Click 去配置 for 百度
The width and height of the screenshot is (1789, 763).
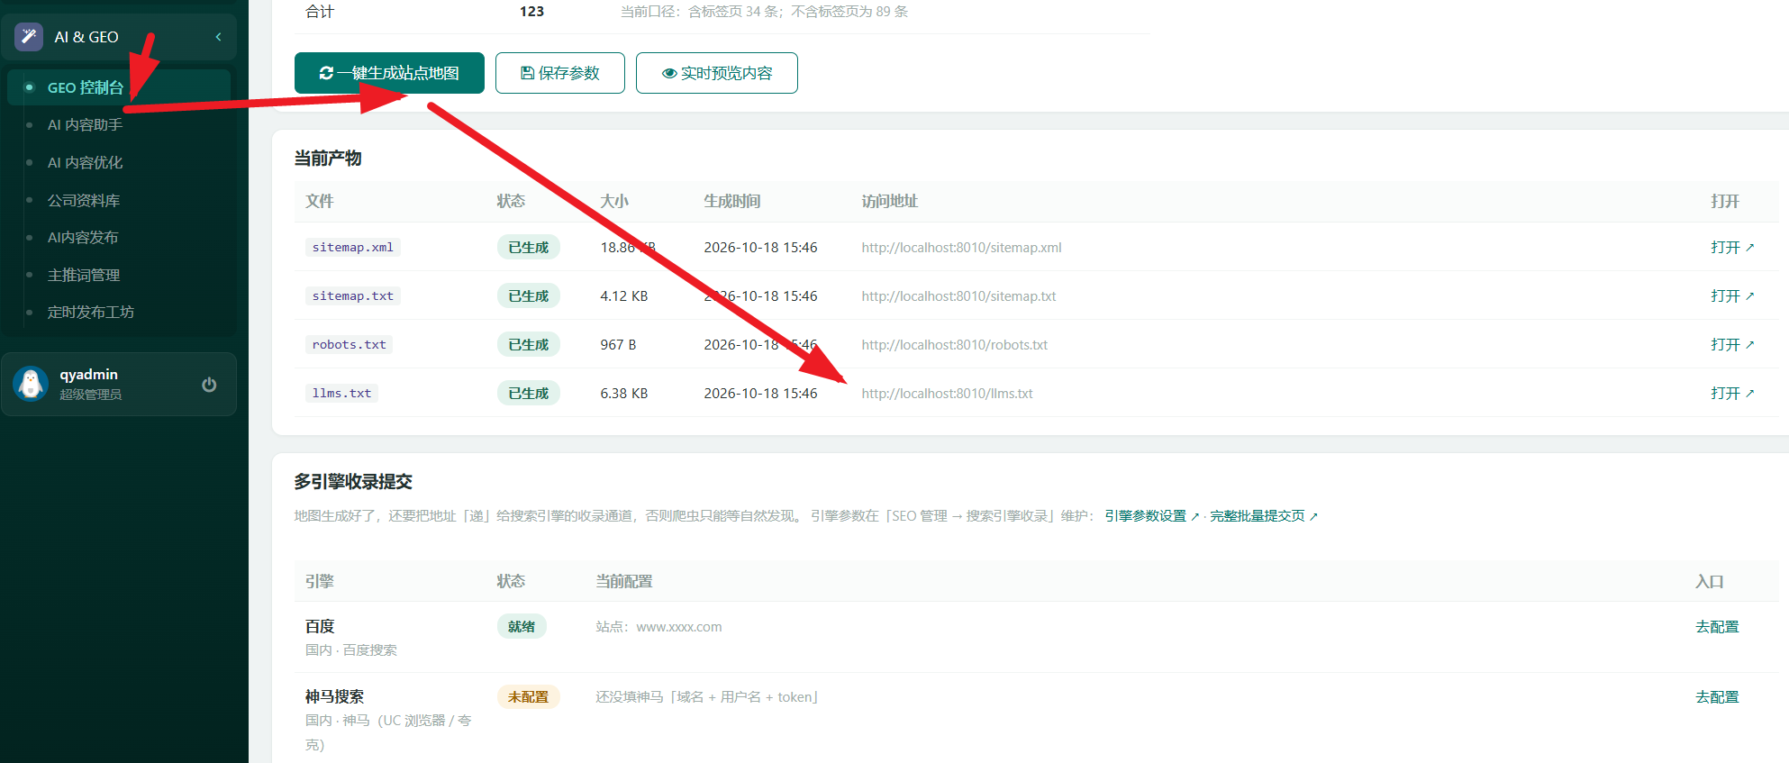(x=1717, y=626)
